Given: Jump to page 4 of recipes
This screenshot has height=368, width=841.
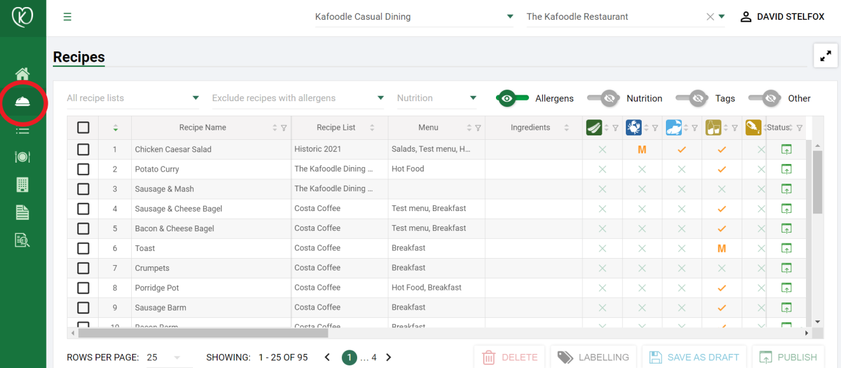Looking at the screenshot, I should [x=374, y=358].
